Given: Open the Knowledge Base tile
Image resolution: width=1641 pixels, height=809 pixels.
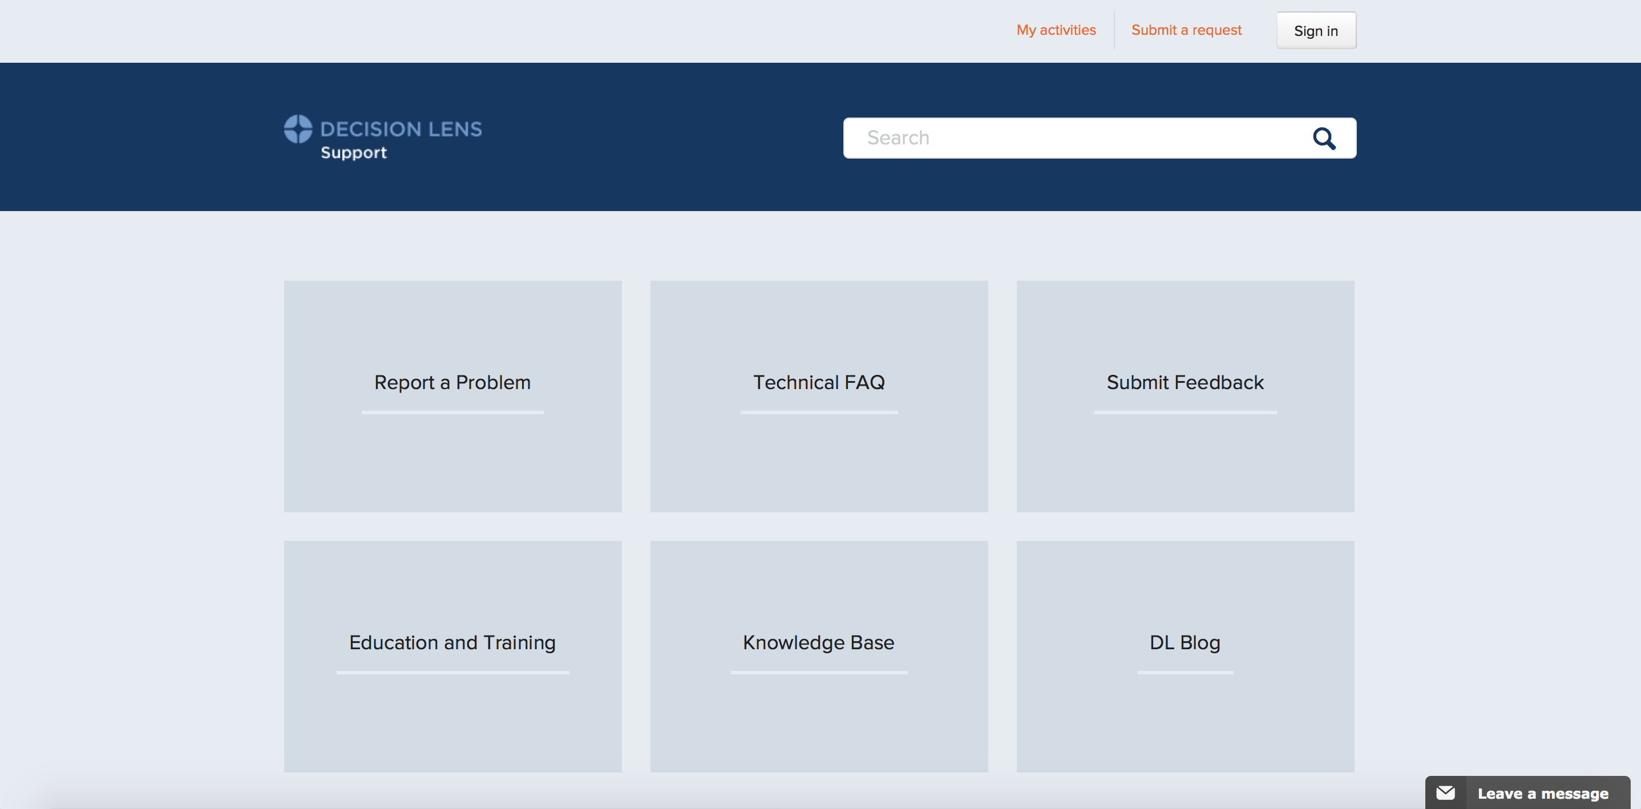Looking at the screenshot, I should tap(819, 656).
